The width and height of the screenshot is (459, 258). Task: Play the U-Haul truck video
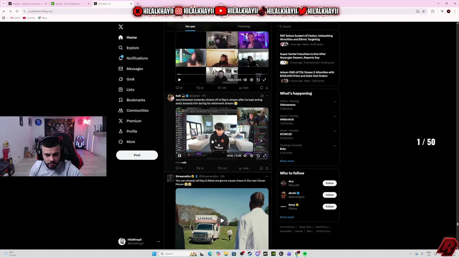222,220
